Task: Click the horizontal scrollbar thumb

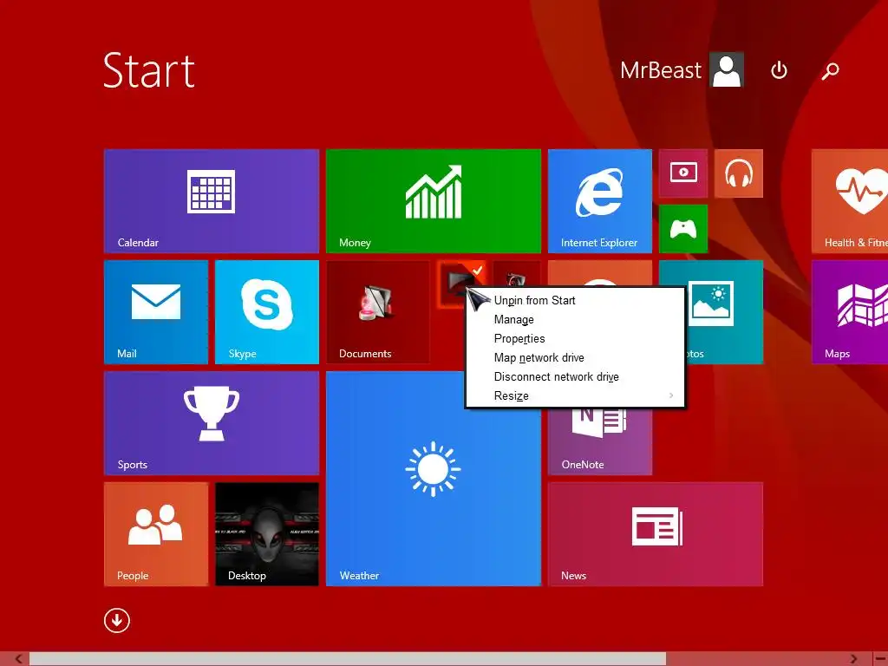Action: pyautogui.click(x=347, y=659)
